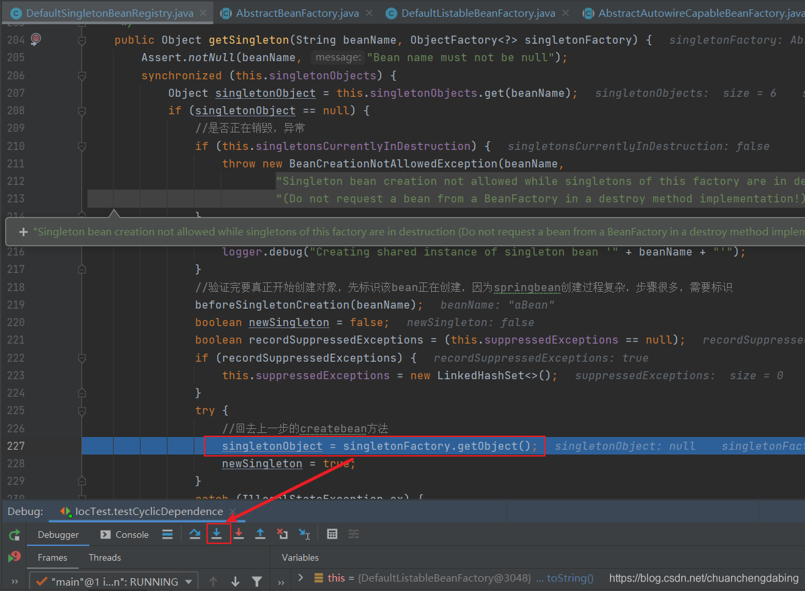The height and width of the screenshot is (591, 805).
Task: Click Trace Current Stream Chain icon
Action: point(354,534)
